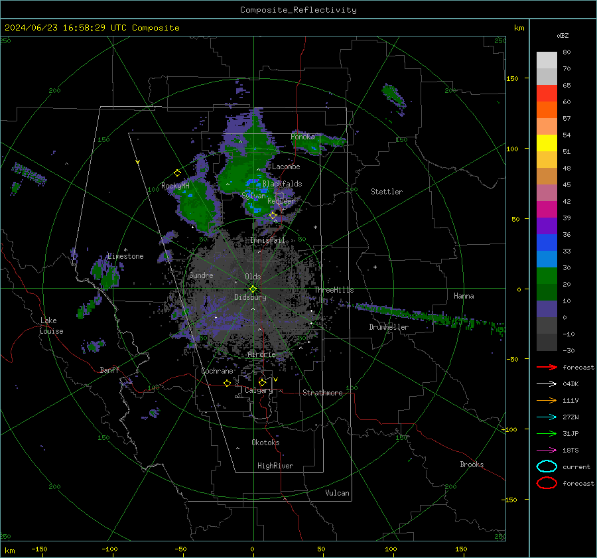597x558 pixels.
Task: Click the Lake Louise label
Action: (x=52, y=326)
